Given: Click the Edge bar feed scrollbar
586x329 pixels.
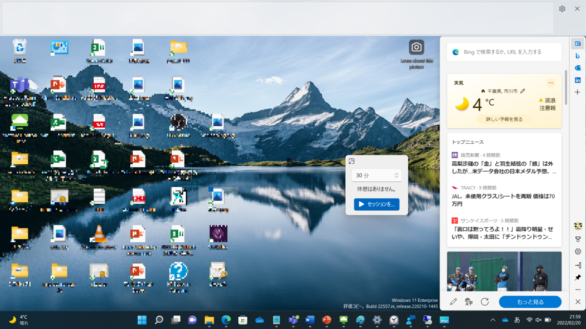Looking at the screenshot, I should tap(566, 87).
